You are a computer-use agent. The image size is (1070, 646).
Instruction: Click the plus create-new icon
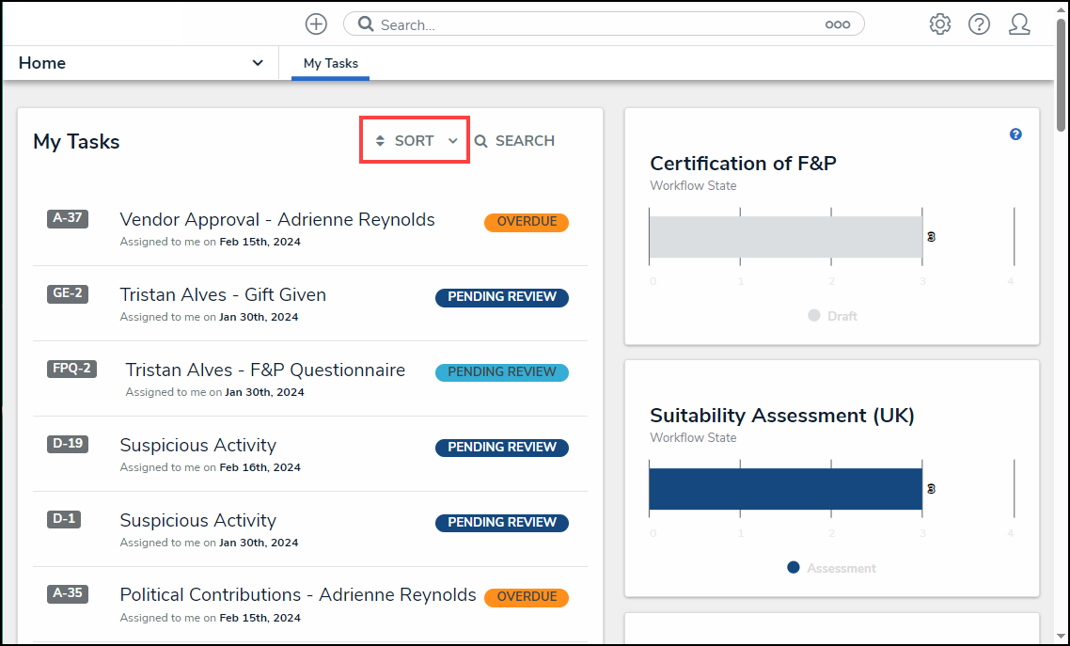pyautogui.click(x=316, y=24)
